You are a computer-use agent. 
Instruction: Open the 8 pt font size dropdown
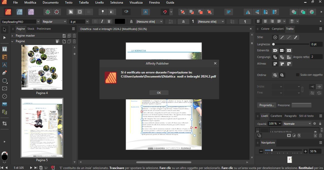tap(87, 22)
